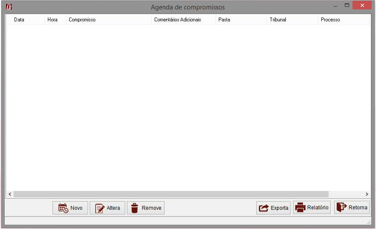Click the Processo column header

click(x=330, y=20)
